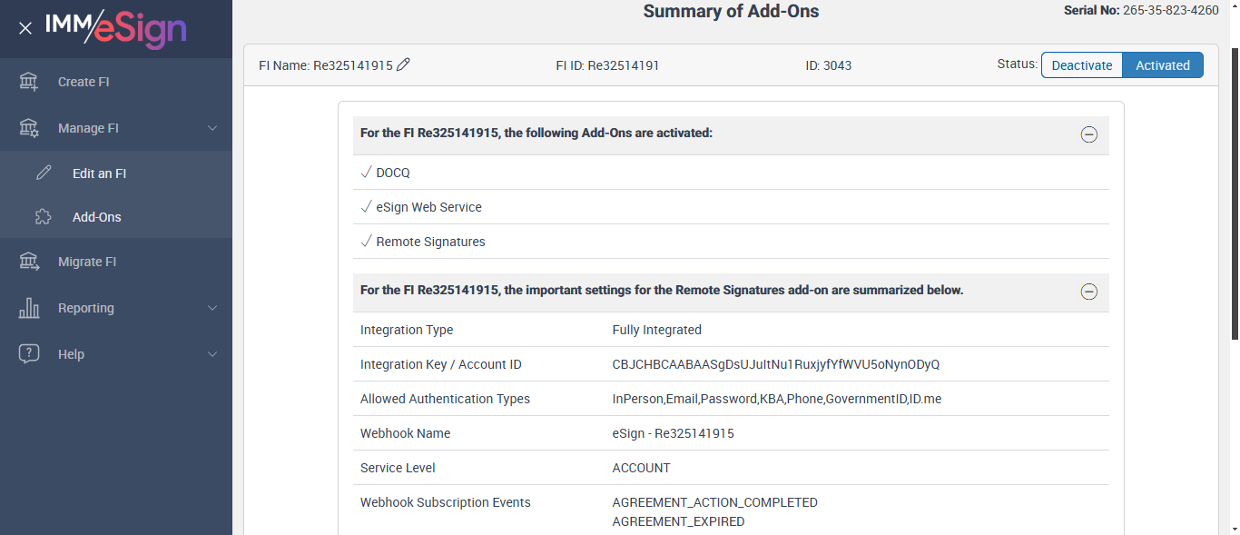Expand the Help menu chevron
The height and width of the screenshot is (535, 1240).
point(212,354)
